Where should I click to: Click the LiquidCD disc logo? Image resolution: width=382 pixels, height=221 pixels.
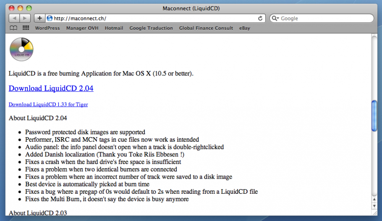point(21,49)
